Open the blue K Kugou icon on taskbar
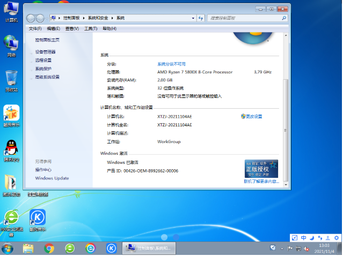The image size is (343, 256). [x=111, y=248]
